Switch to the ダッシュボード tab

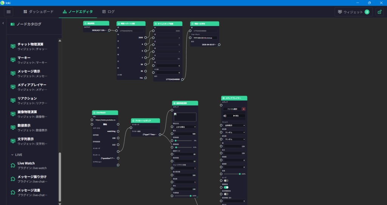tap(39, 12)
